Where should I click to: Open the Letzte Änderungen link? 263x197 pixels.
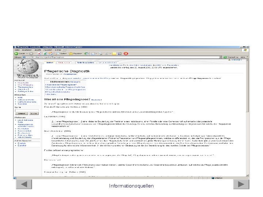27,102
